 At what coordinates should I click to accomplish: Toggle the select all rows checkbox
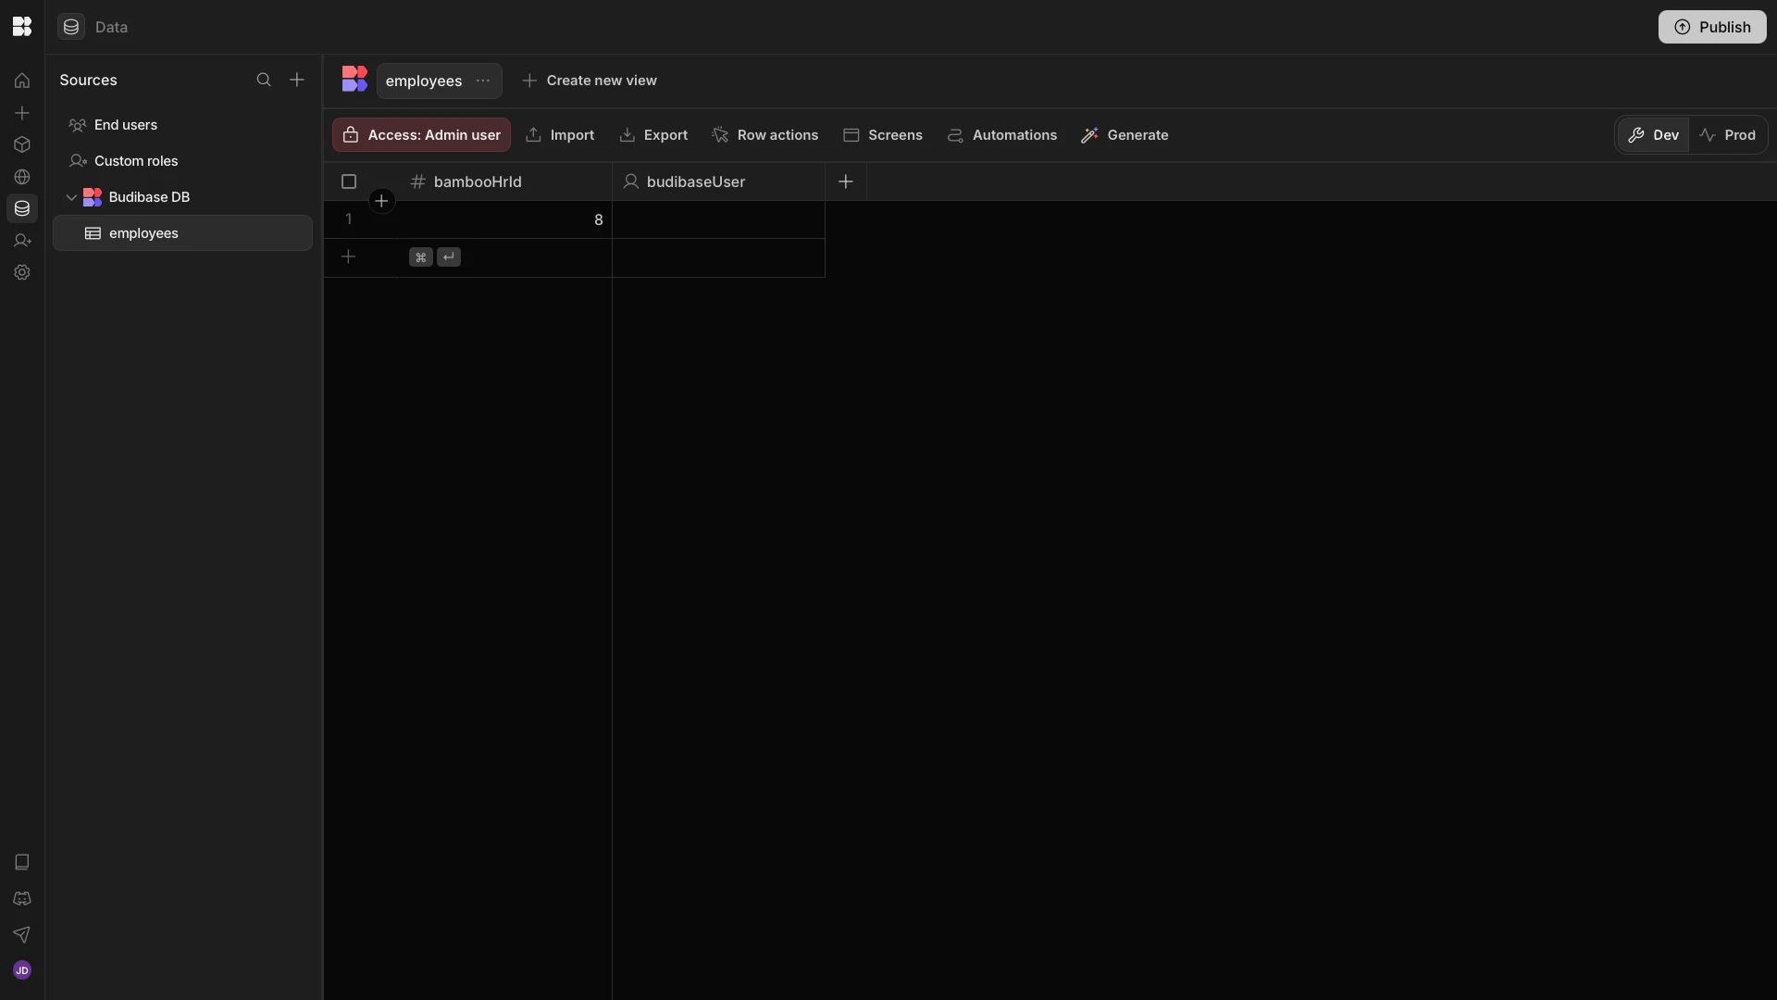pyautogui.click(x=349, y=182)
